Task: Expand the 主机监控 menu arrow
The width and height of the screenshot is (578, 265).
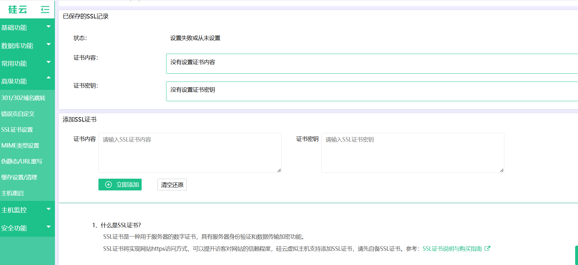Action: tap(49, 209)
